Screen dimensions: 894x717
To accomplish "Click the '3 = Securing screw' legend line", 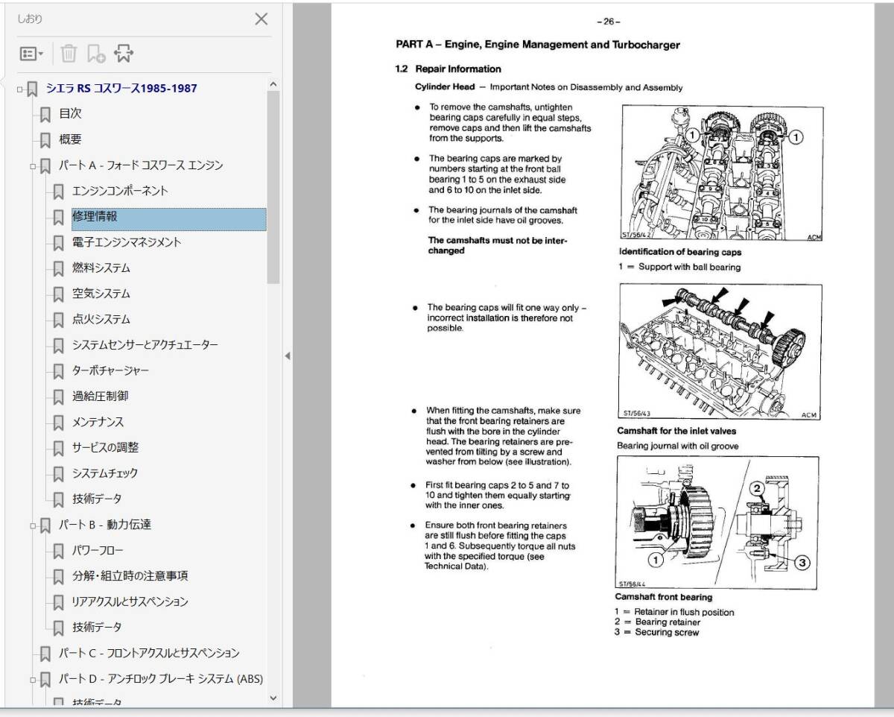I will click(x=657, y=633).
